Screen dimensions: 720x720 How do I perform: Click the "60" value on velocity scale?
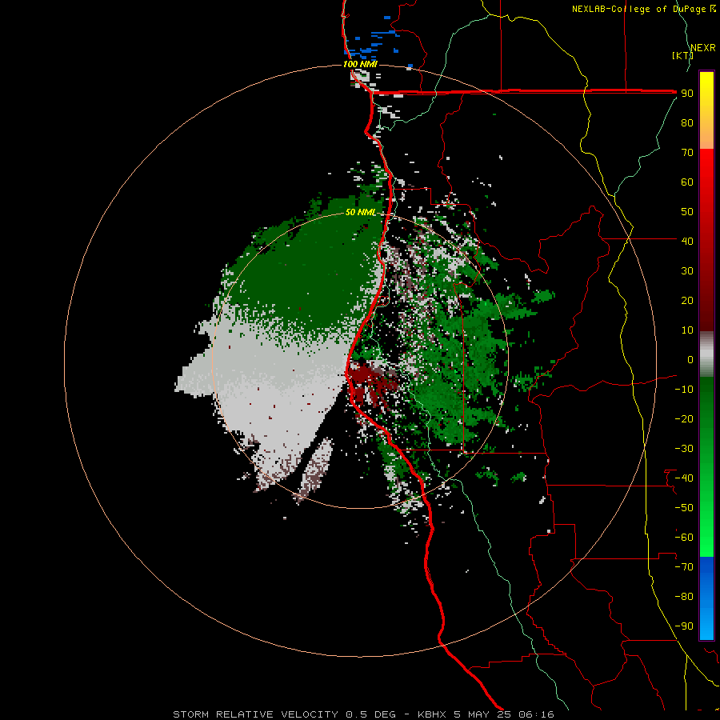687,182
